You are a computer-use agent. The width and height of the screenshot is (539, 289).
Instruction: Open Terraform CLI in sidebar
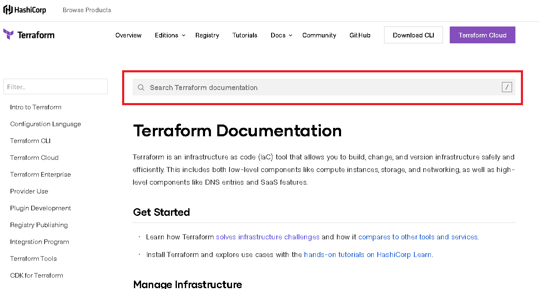[30, 141]
